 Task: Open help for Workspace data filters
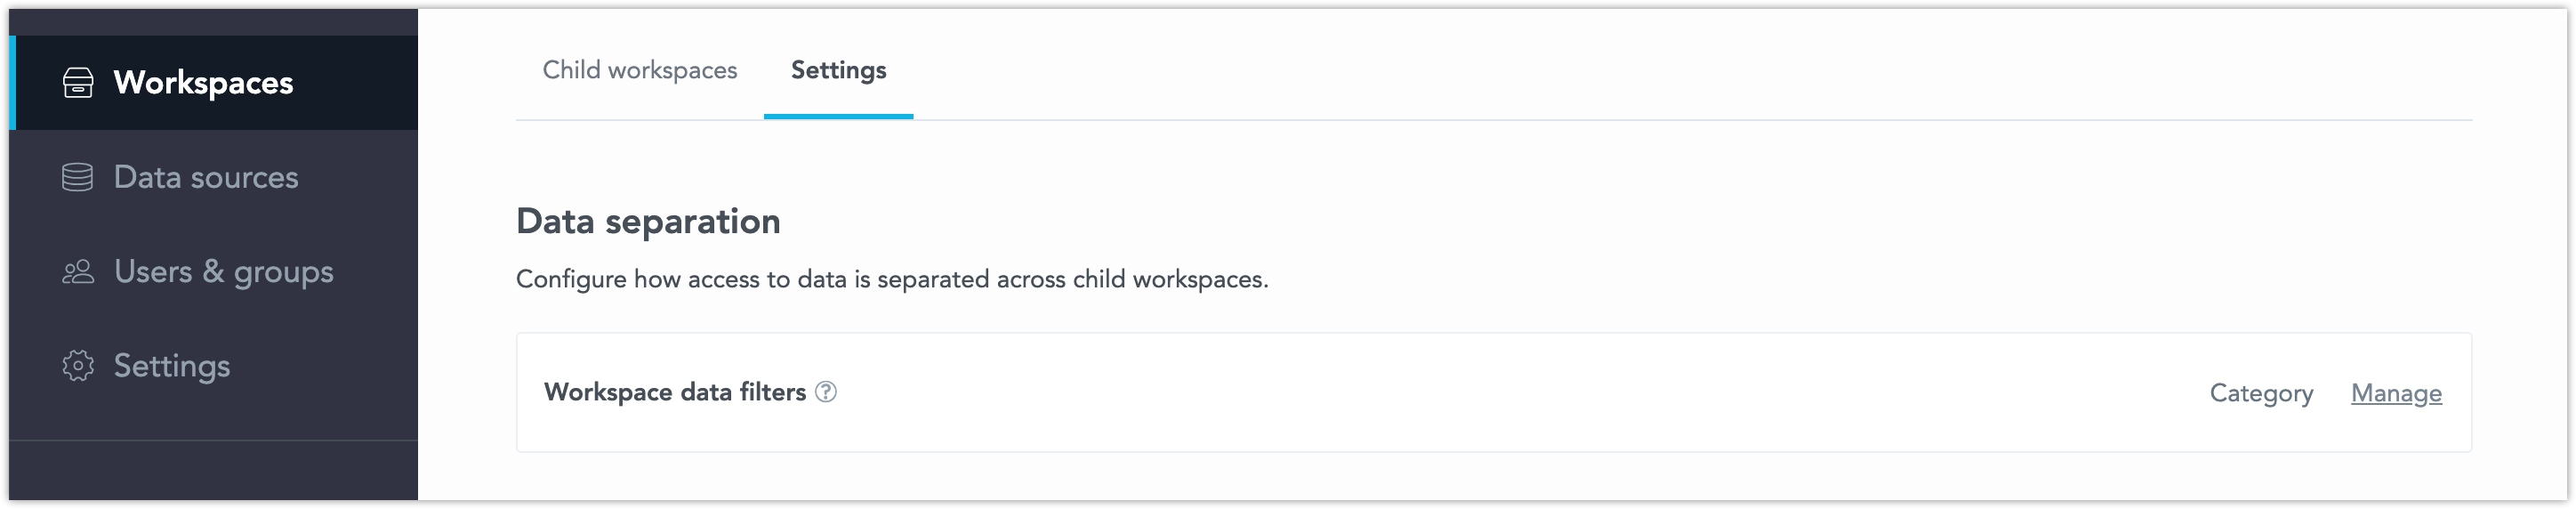coord(826,392)
